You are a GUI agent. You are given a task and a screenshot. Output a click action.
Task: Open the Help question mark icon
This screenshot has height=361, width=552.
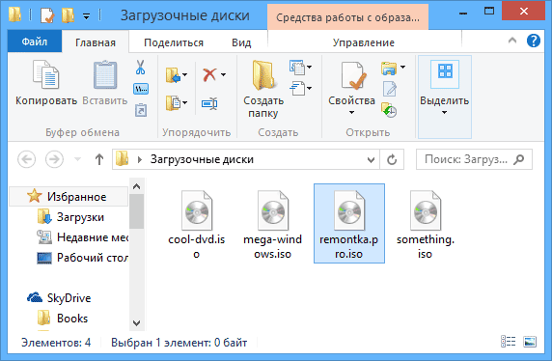534,41
